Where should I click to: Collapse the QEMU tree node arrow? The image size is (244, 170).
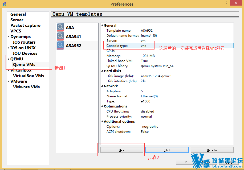pos(9,59)
